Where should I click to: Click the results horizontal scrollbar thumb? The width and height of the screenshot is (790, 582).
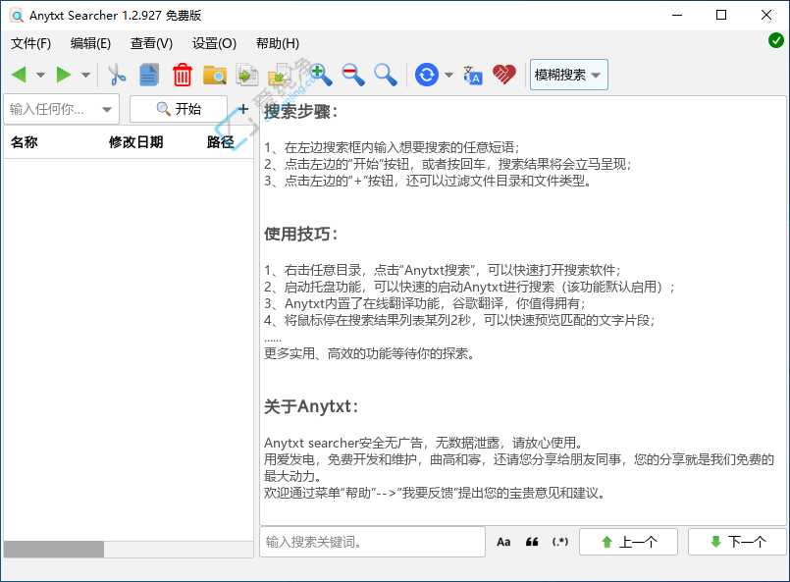point(54,550)
